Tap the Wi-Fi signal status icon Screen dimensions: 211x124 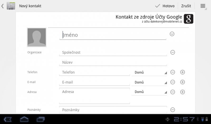click(x=202, y=119)
